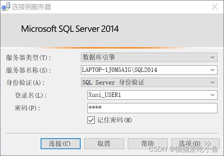Click the server connection icon in title bar
Viewport: 224px width, 156px height.
tap(6, 7)
